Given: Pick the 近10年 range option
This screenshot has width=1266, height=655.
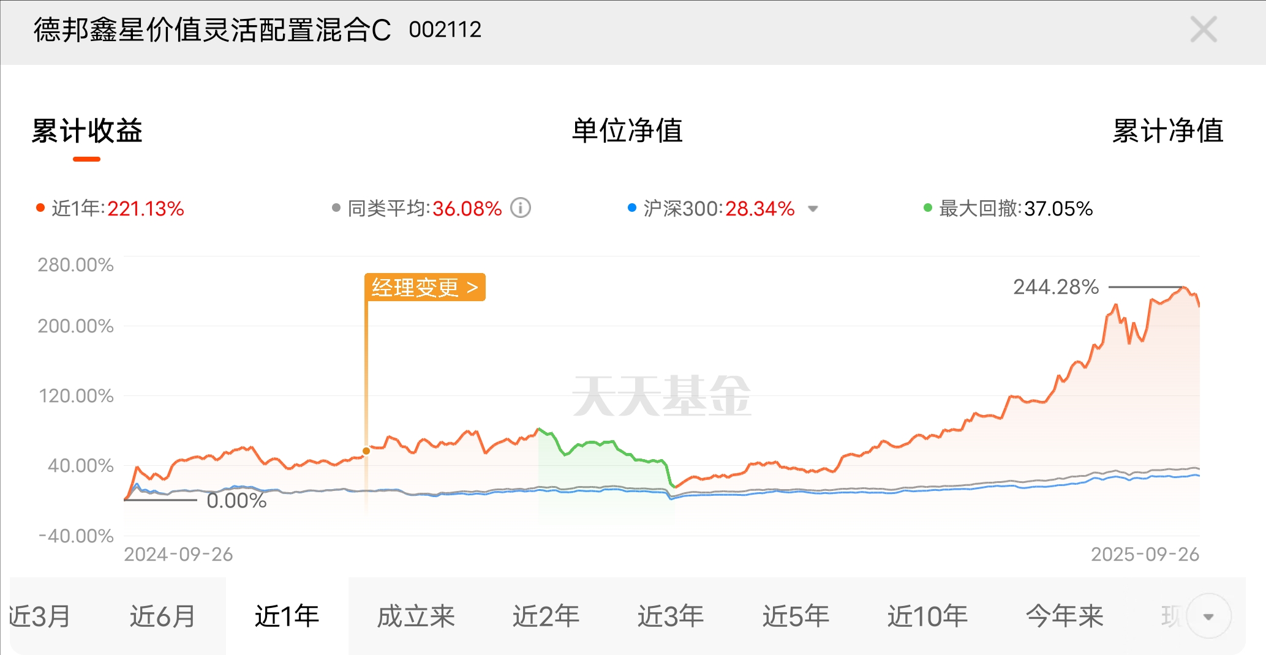Looking at the screenshot, I should 927,616.
